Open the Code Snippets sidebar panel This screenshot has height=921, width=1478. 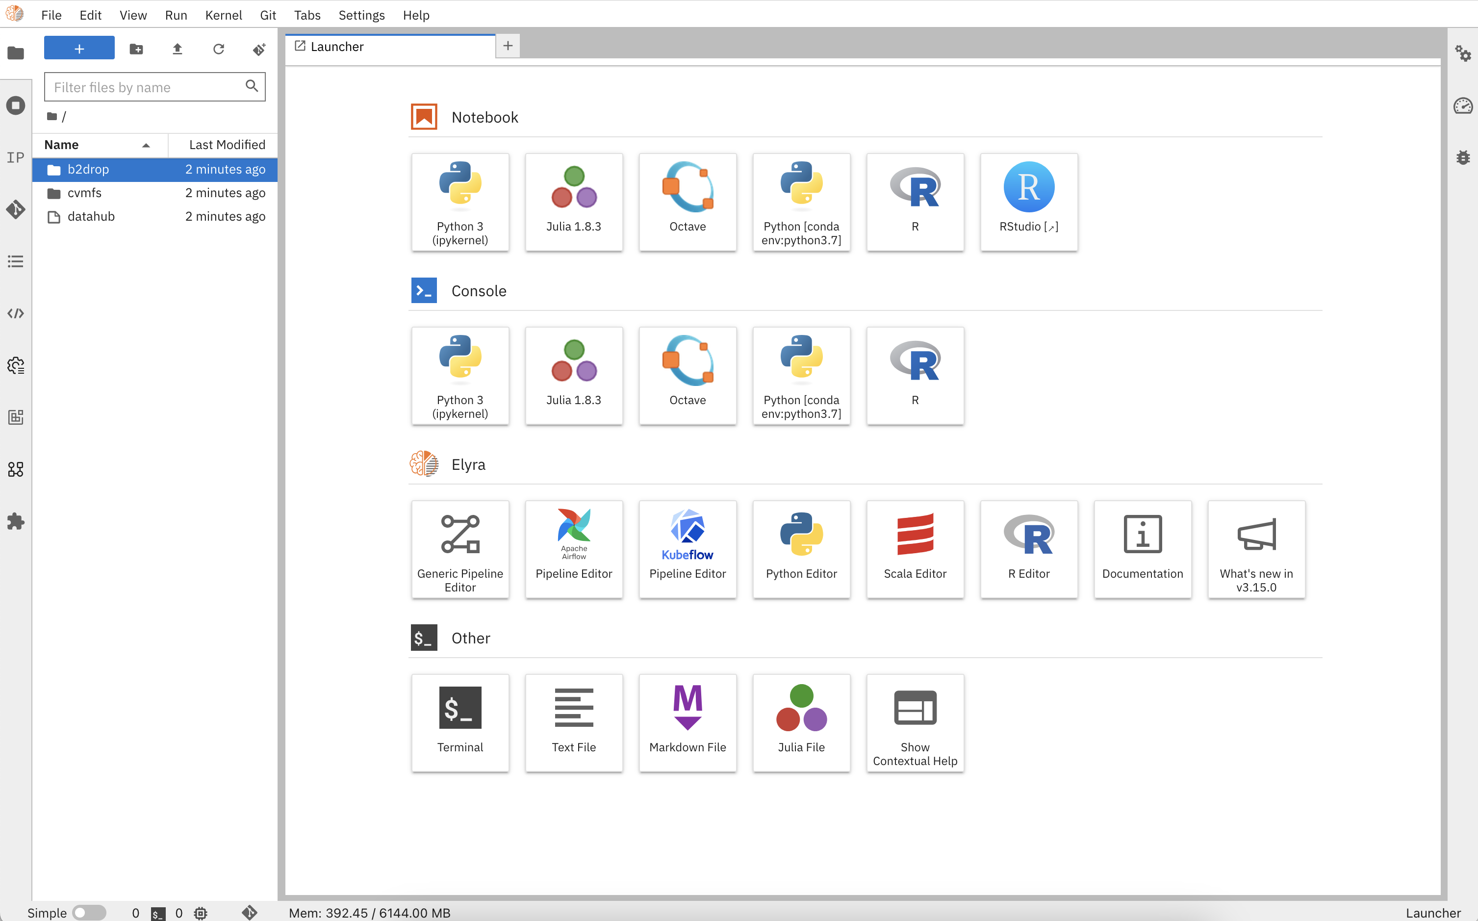point(16,313)
